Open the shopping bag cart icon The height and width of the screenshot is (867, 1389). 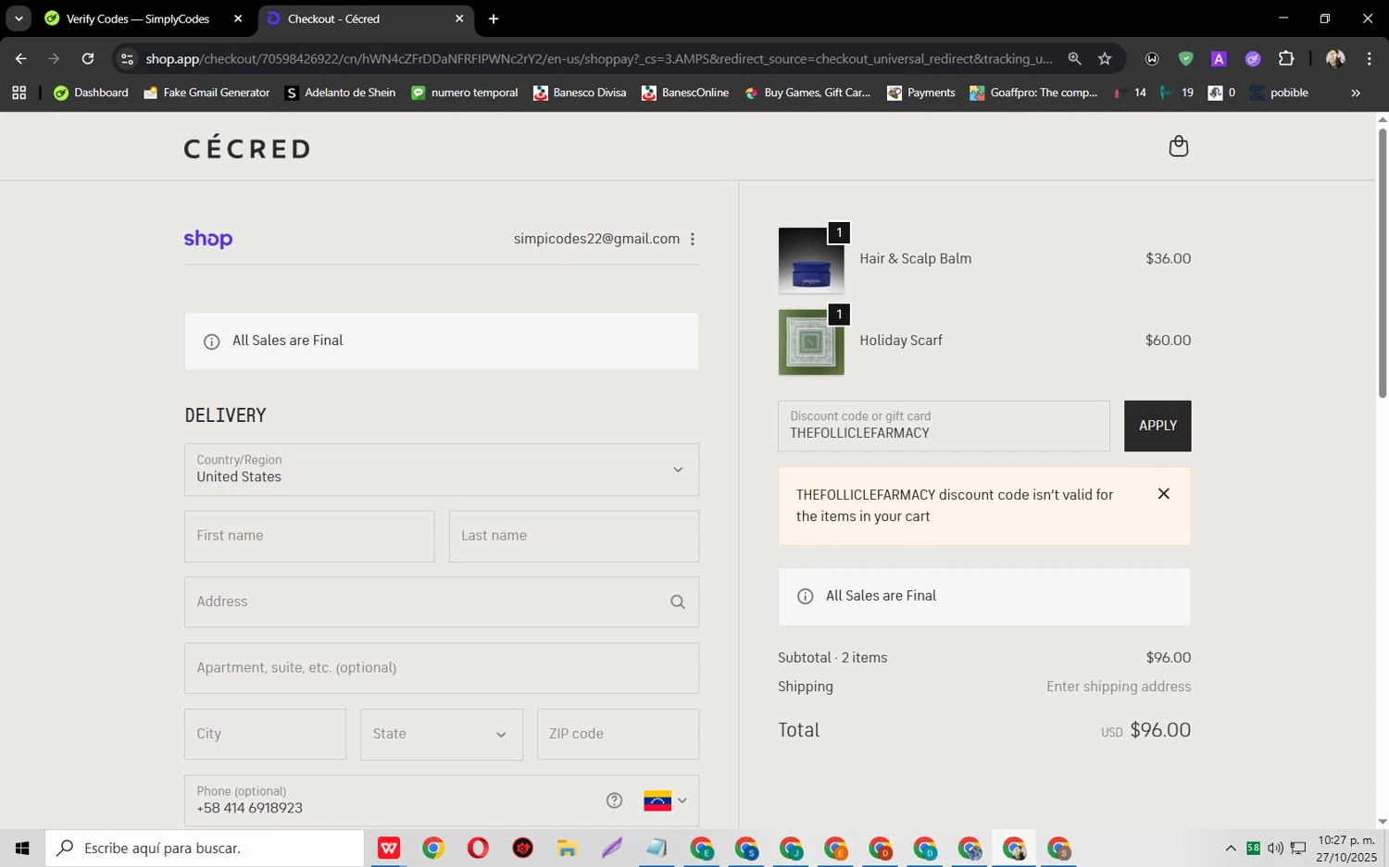1178,146
